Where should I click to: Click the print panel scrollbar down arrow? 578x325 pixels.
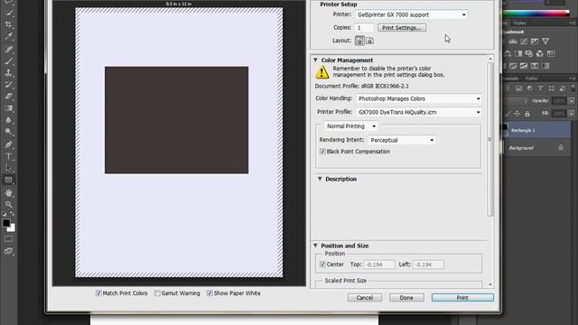point(489,284)
